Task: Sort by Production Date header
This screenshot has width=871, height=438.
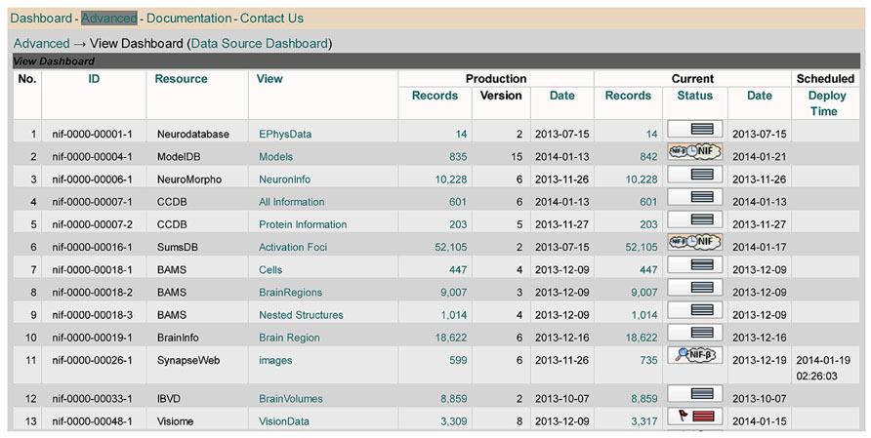Action: pos(562,96)
